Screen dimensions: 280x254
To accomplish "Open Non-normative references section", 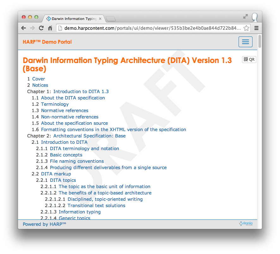I will [x=70, y=117].
